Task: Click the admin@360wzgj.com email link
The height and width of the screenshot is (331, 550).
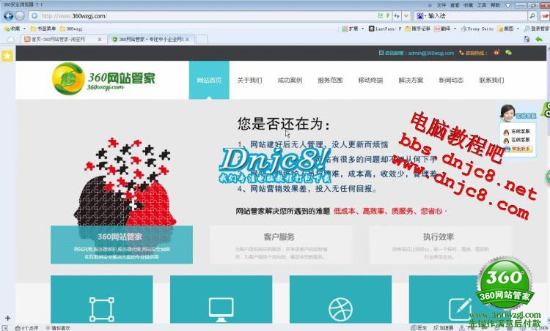Action: [x=431, y=53]
